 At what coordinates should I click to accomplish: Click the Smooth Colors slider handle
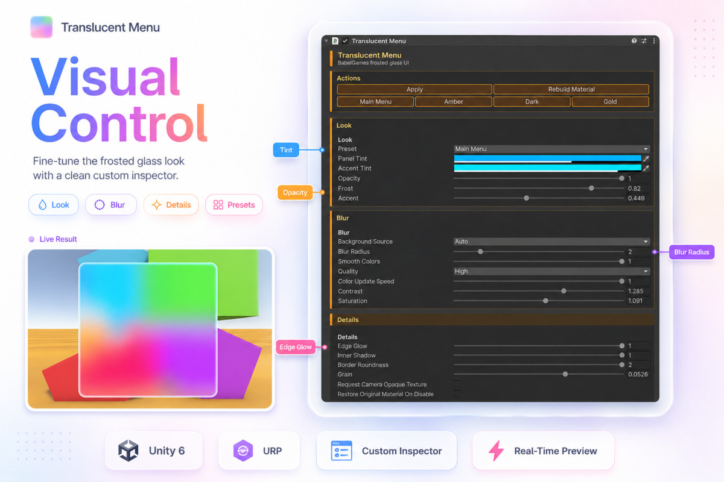point(621,261)
